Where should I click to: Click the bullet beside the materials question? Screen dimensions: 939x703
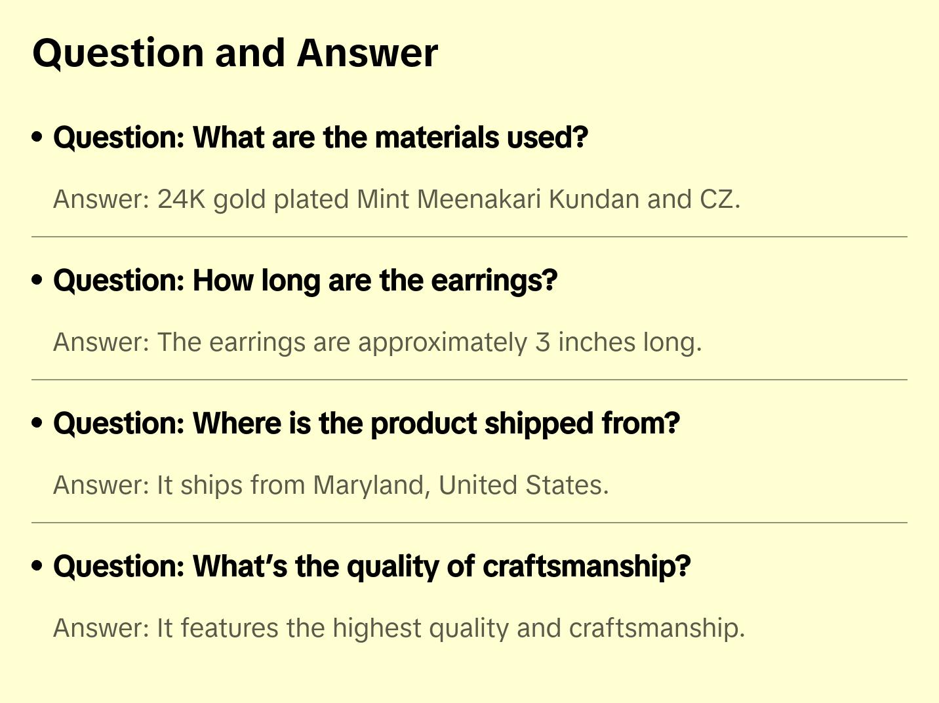(x=37, y=137)
